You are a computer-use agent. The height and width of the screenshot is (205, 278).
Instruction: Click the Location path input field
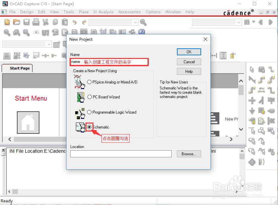[x=121, y=154]
